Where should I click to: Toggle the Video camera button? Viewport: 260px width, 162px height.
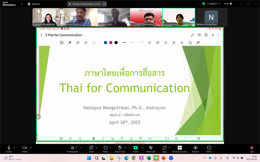click(25, 149)
